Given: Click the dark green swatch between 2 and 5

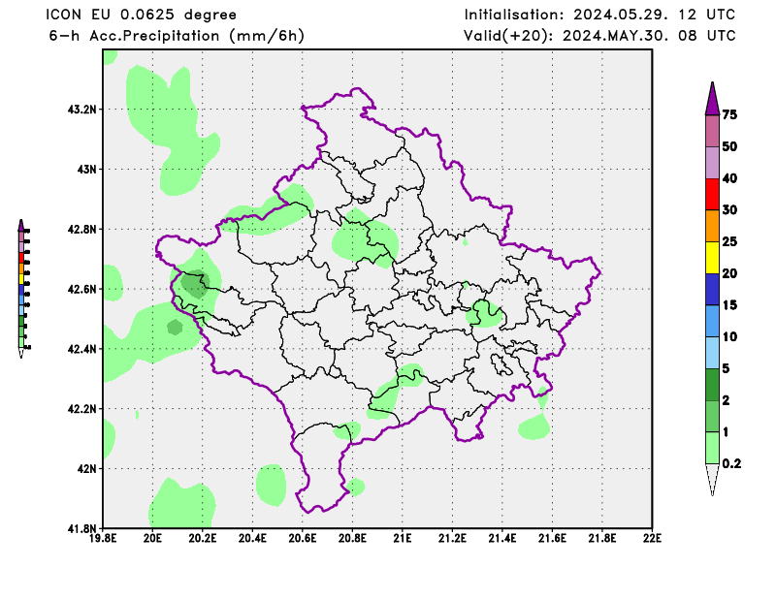Looking at the screenshot, I should click(x=712, y=385).
